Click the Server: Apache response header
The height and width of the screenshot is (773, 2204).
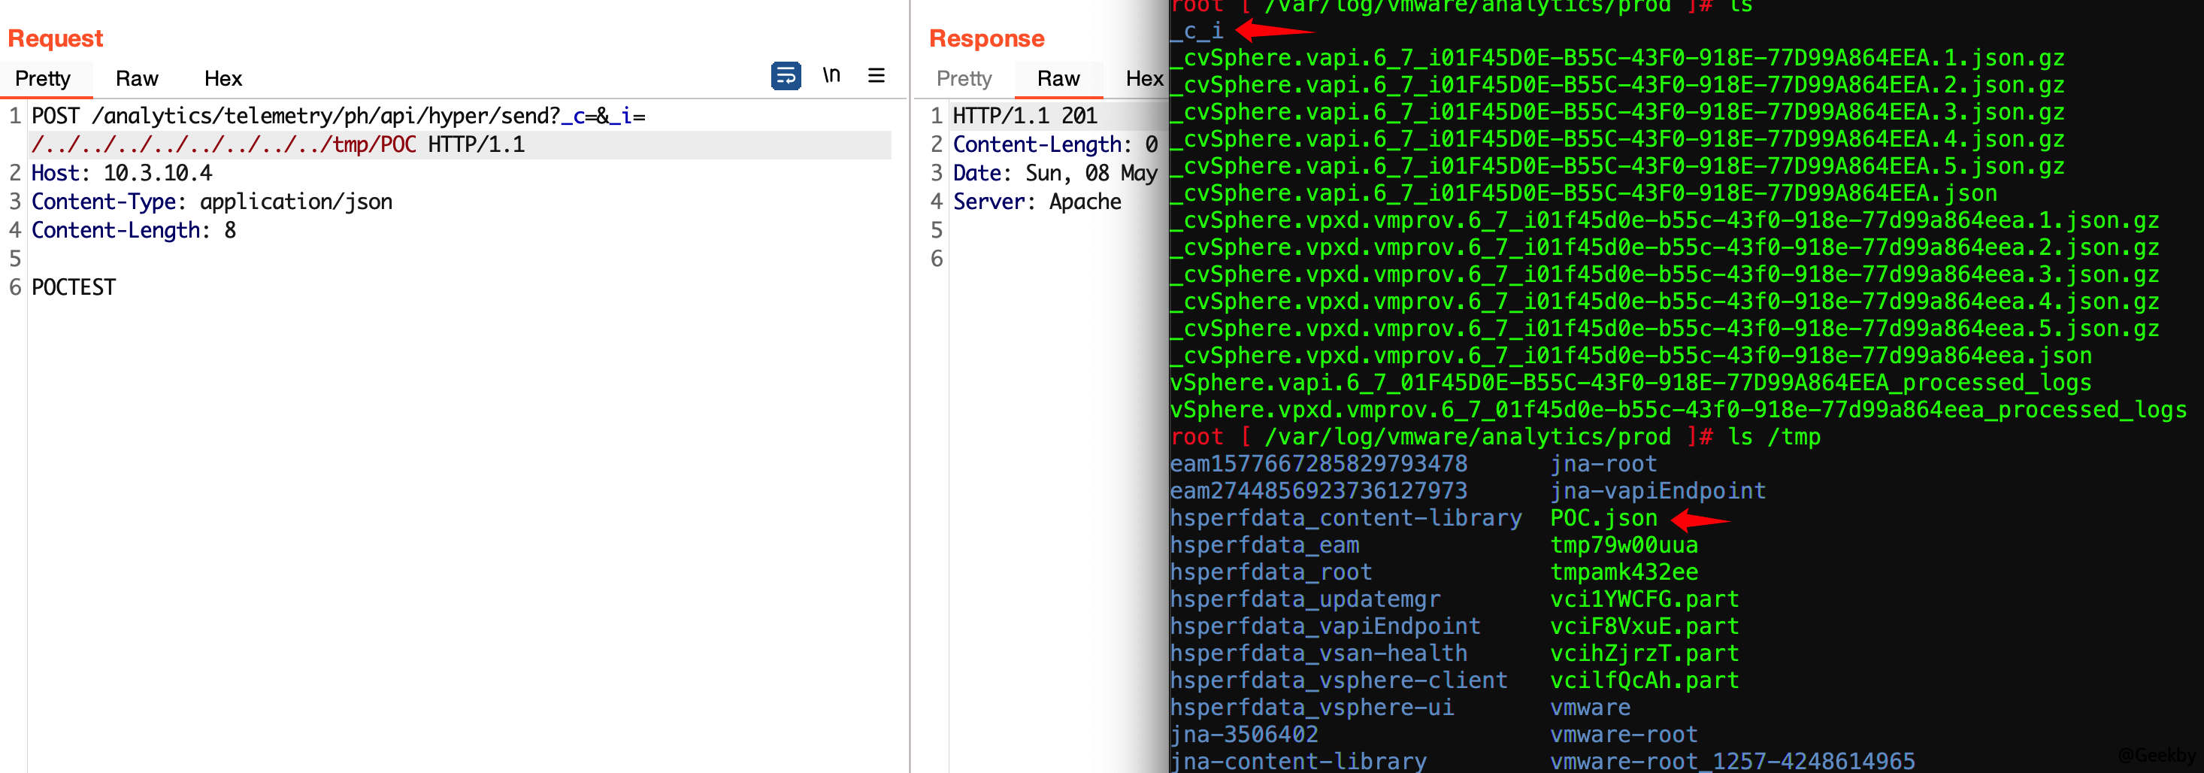click(x=1036, y=202)
